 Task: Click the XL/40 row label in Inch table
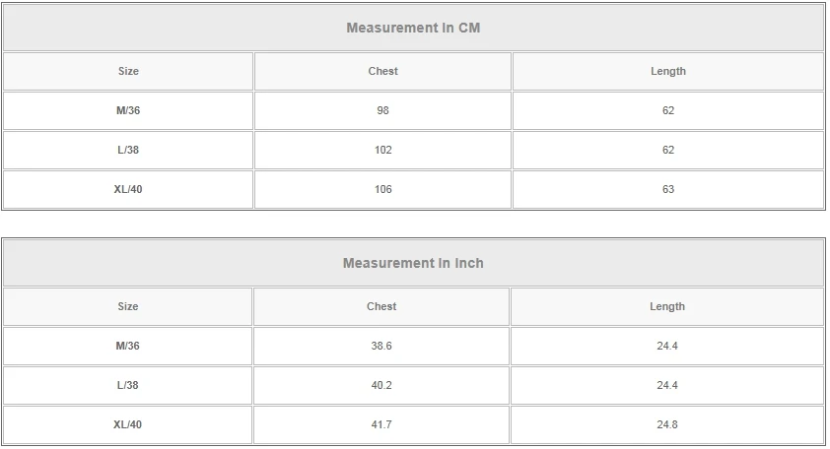(x=128, y=424)
